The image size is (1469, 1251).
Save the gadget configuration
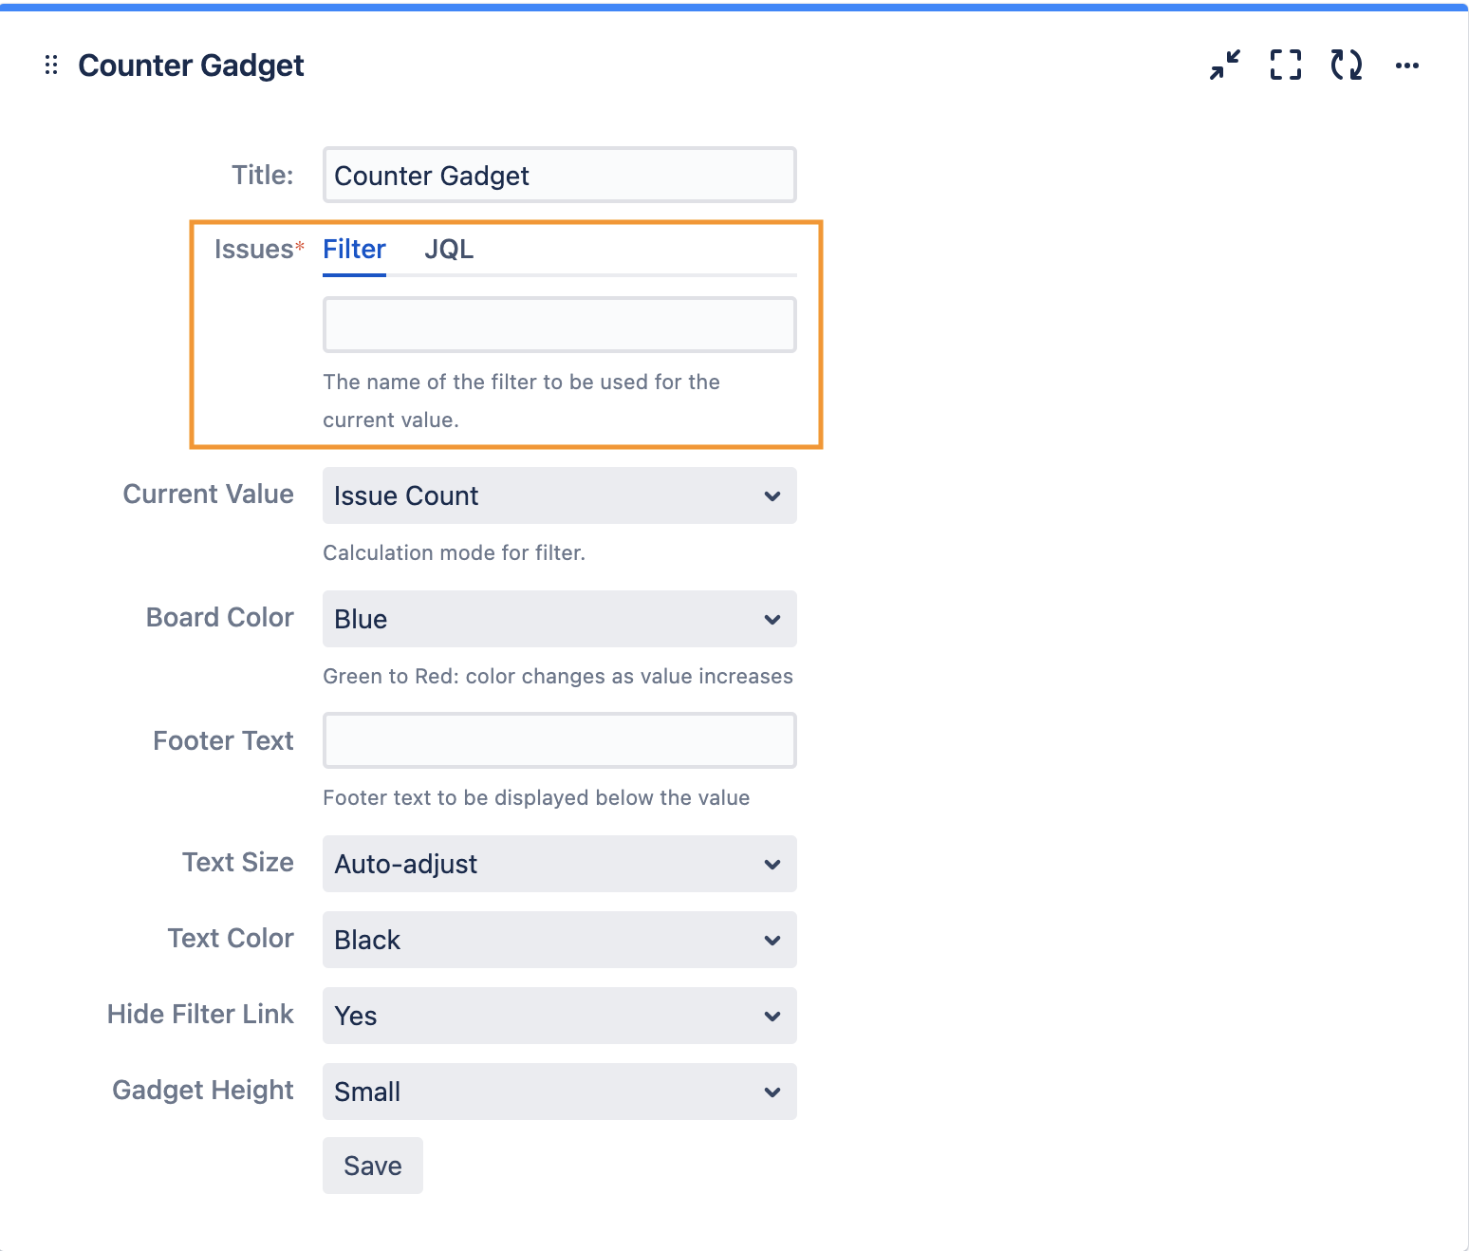tap(372, 1166)
